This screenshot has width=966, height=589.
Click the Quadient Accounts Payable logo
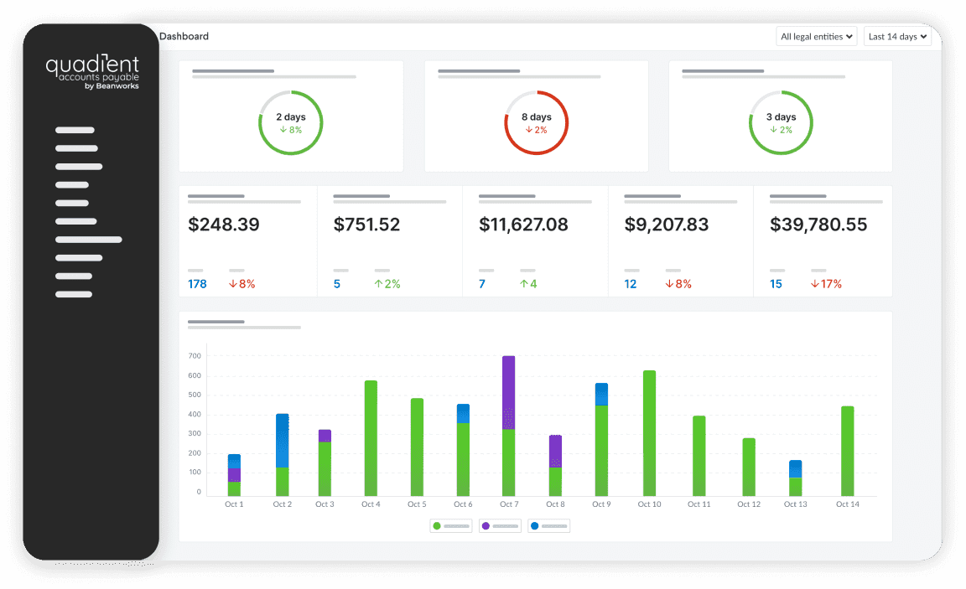91,71
